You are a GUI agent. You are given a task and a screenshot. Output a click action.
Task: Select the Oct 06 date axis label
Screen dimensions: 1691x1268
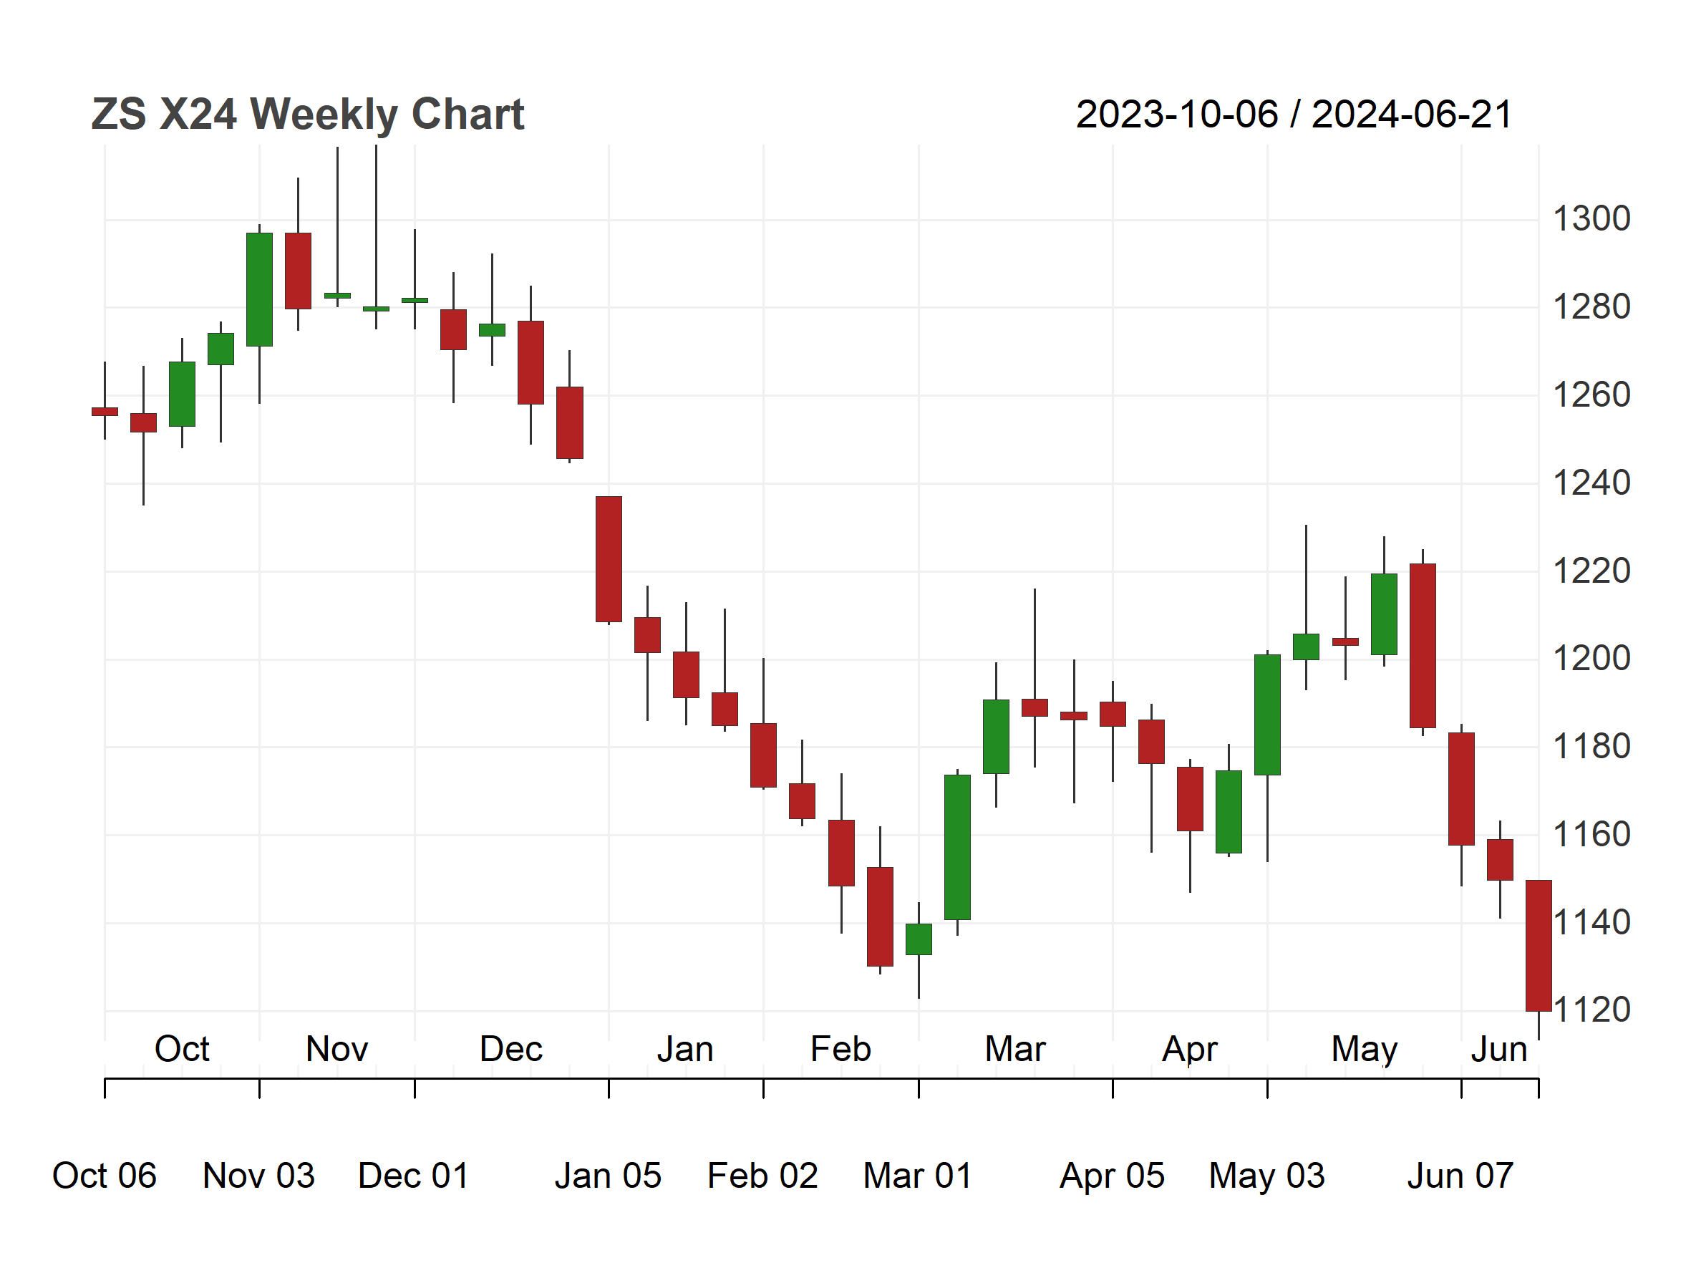pos(104,1176)
